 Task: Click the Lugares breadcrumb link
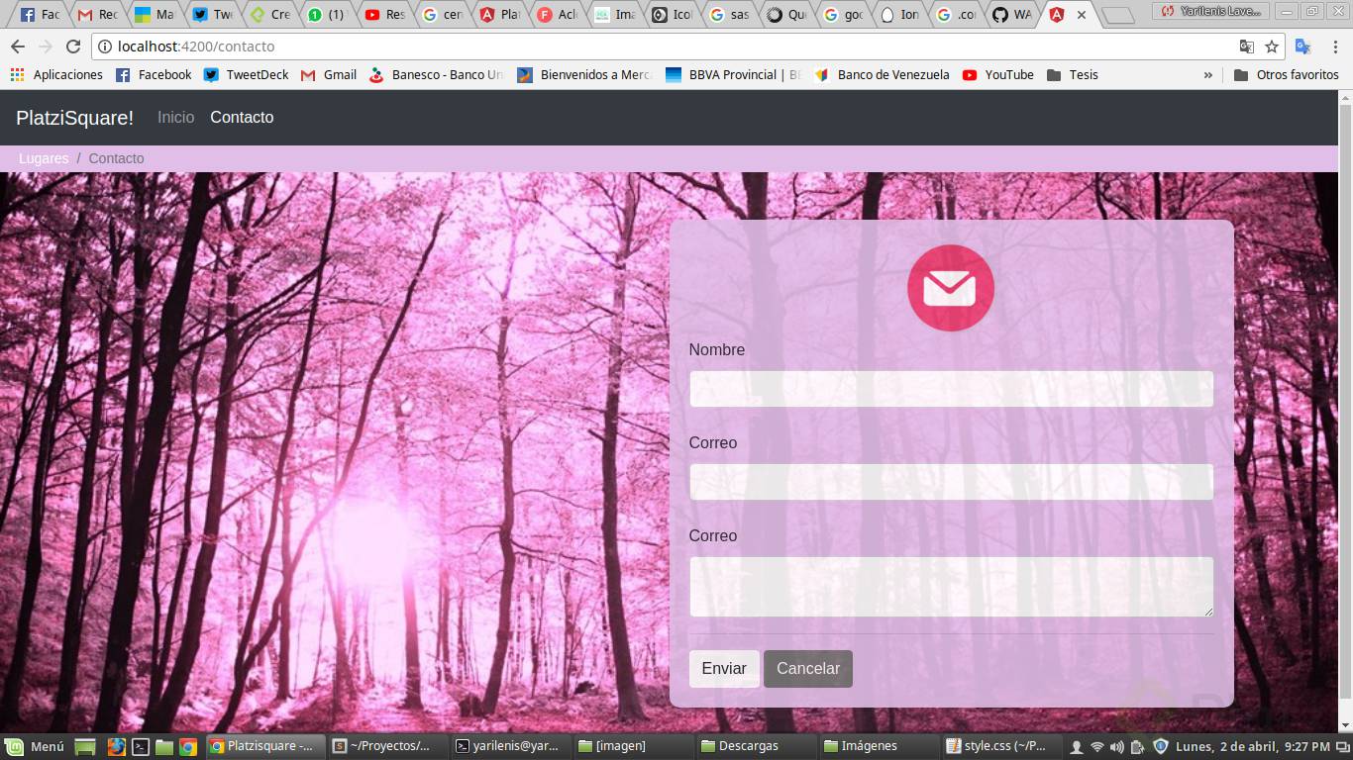pyautogui.click(x=44, y=158)
